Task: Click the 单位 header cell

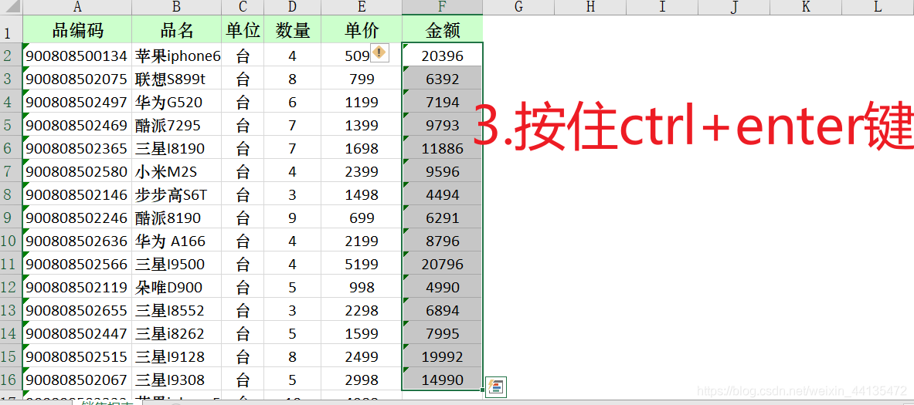Action: (243, 29)
